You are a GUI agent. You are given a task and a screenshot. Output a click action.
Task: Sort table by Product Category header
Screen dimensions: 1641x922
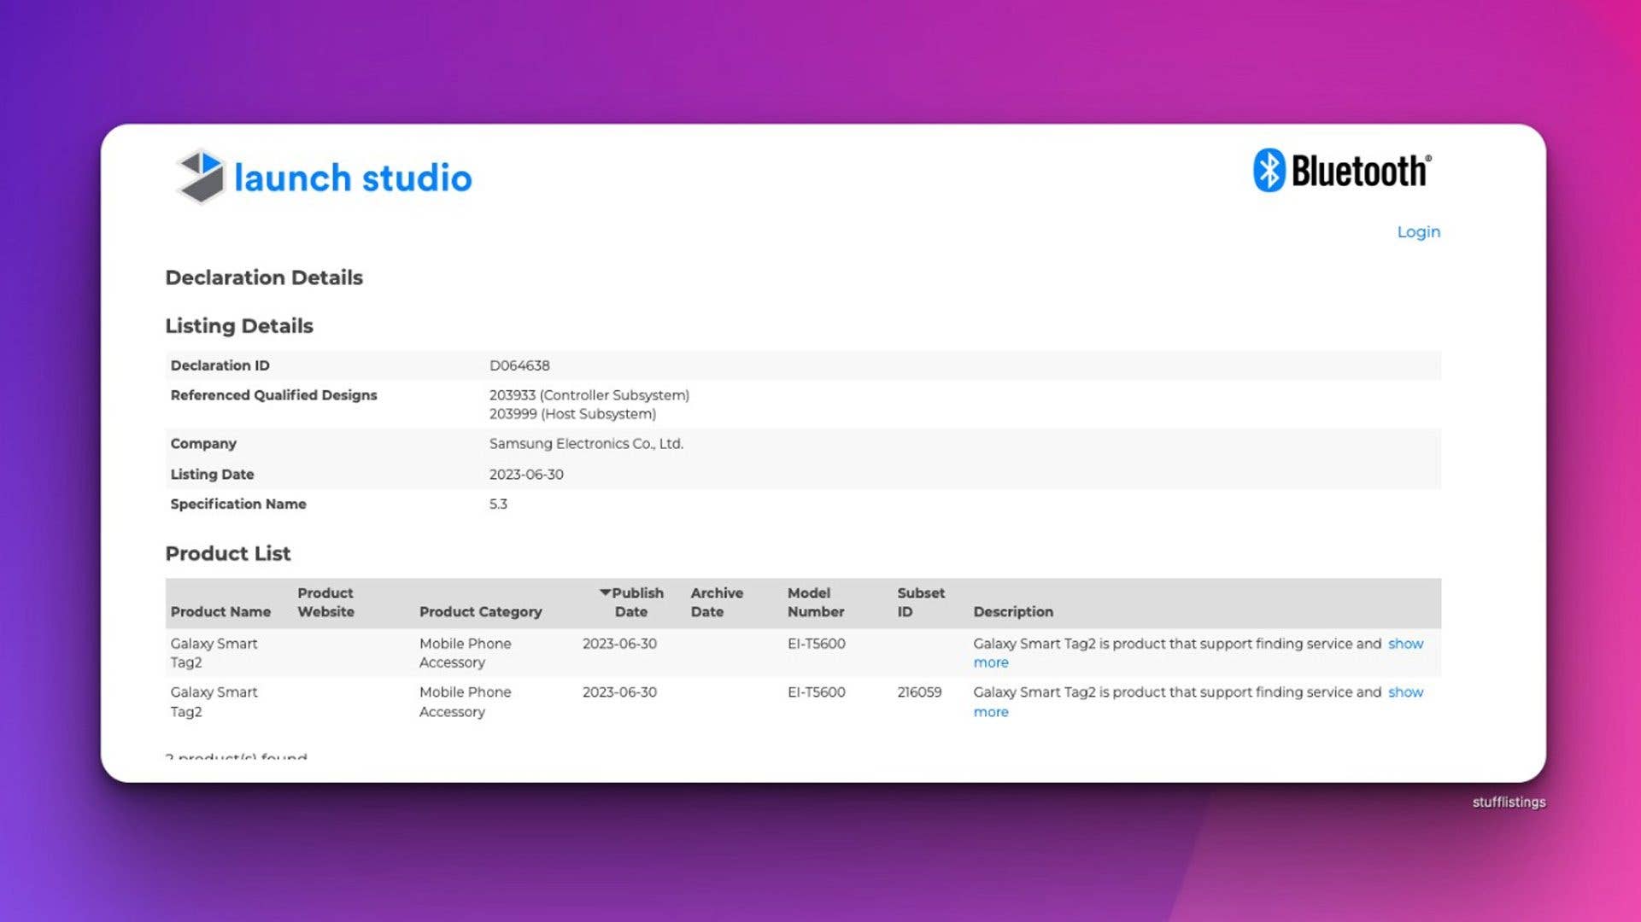pos(480,611)
